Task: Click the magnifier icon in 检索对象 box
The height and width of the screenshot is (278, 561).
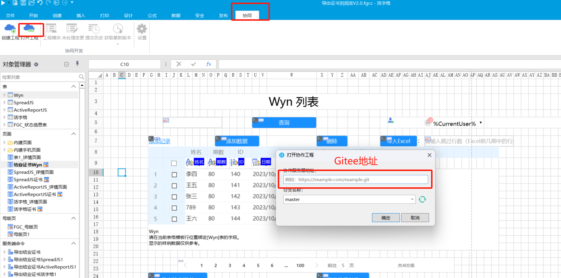Action: tap(82, 77)
